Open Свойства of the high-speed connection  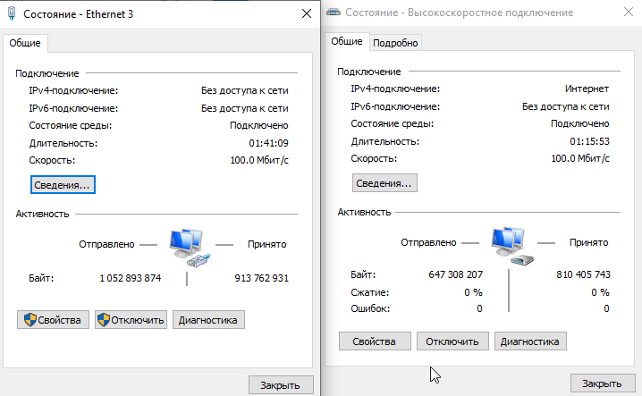point(375,341)
